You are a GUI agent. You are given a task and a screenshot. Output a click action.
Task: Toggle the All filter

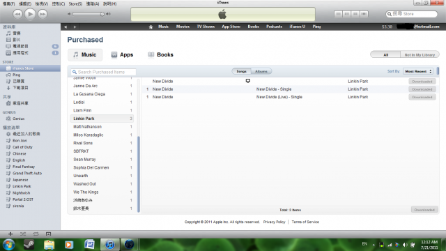385,54
